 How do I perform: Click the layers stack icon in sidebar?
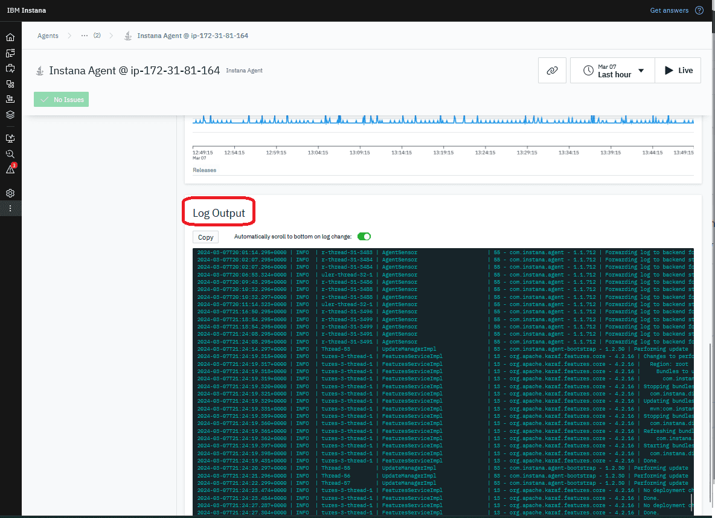click(x=10, y=115)
